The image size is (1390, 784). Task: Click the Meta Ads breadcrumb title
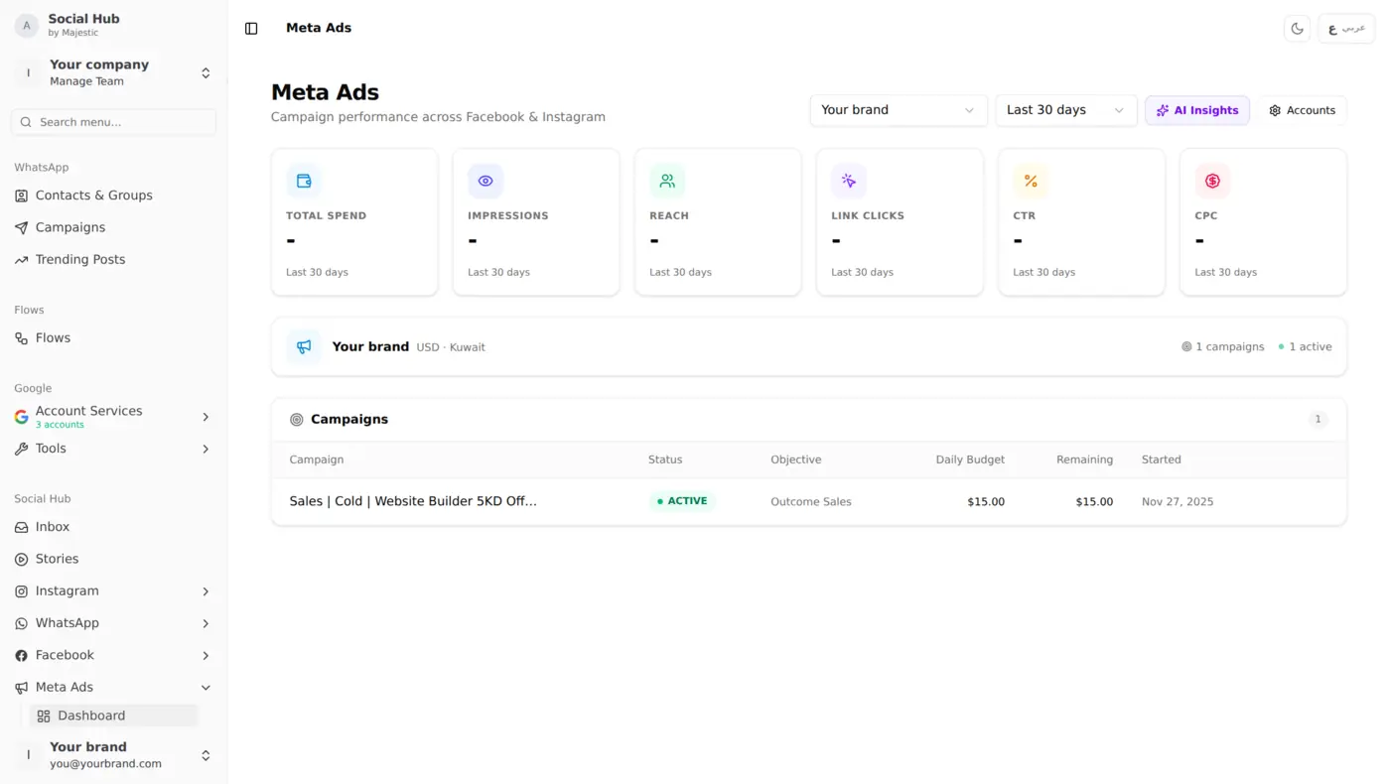(319, 28)
